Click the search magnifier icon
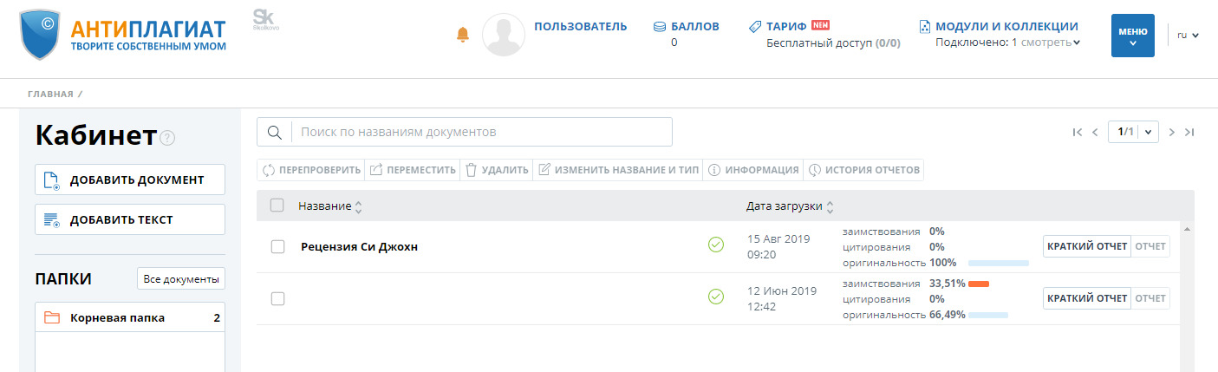Image resolution: width=1218 pixels, height=372 pixels. click(x=274, y=133)
